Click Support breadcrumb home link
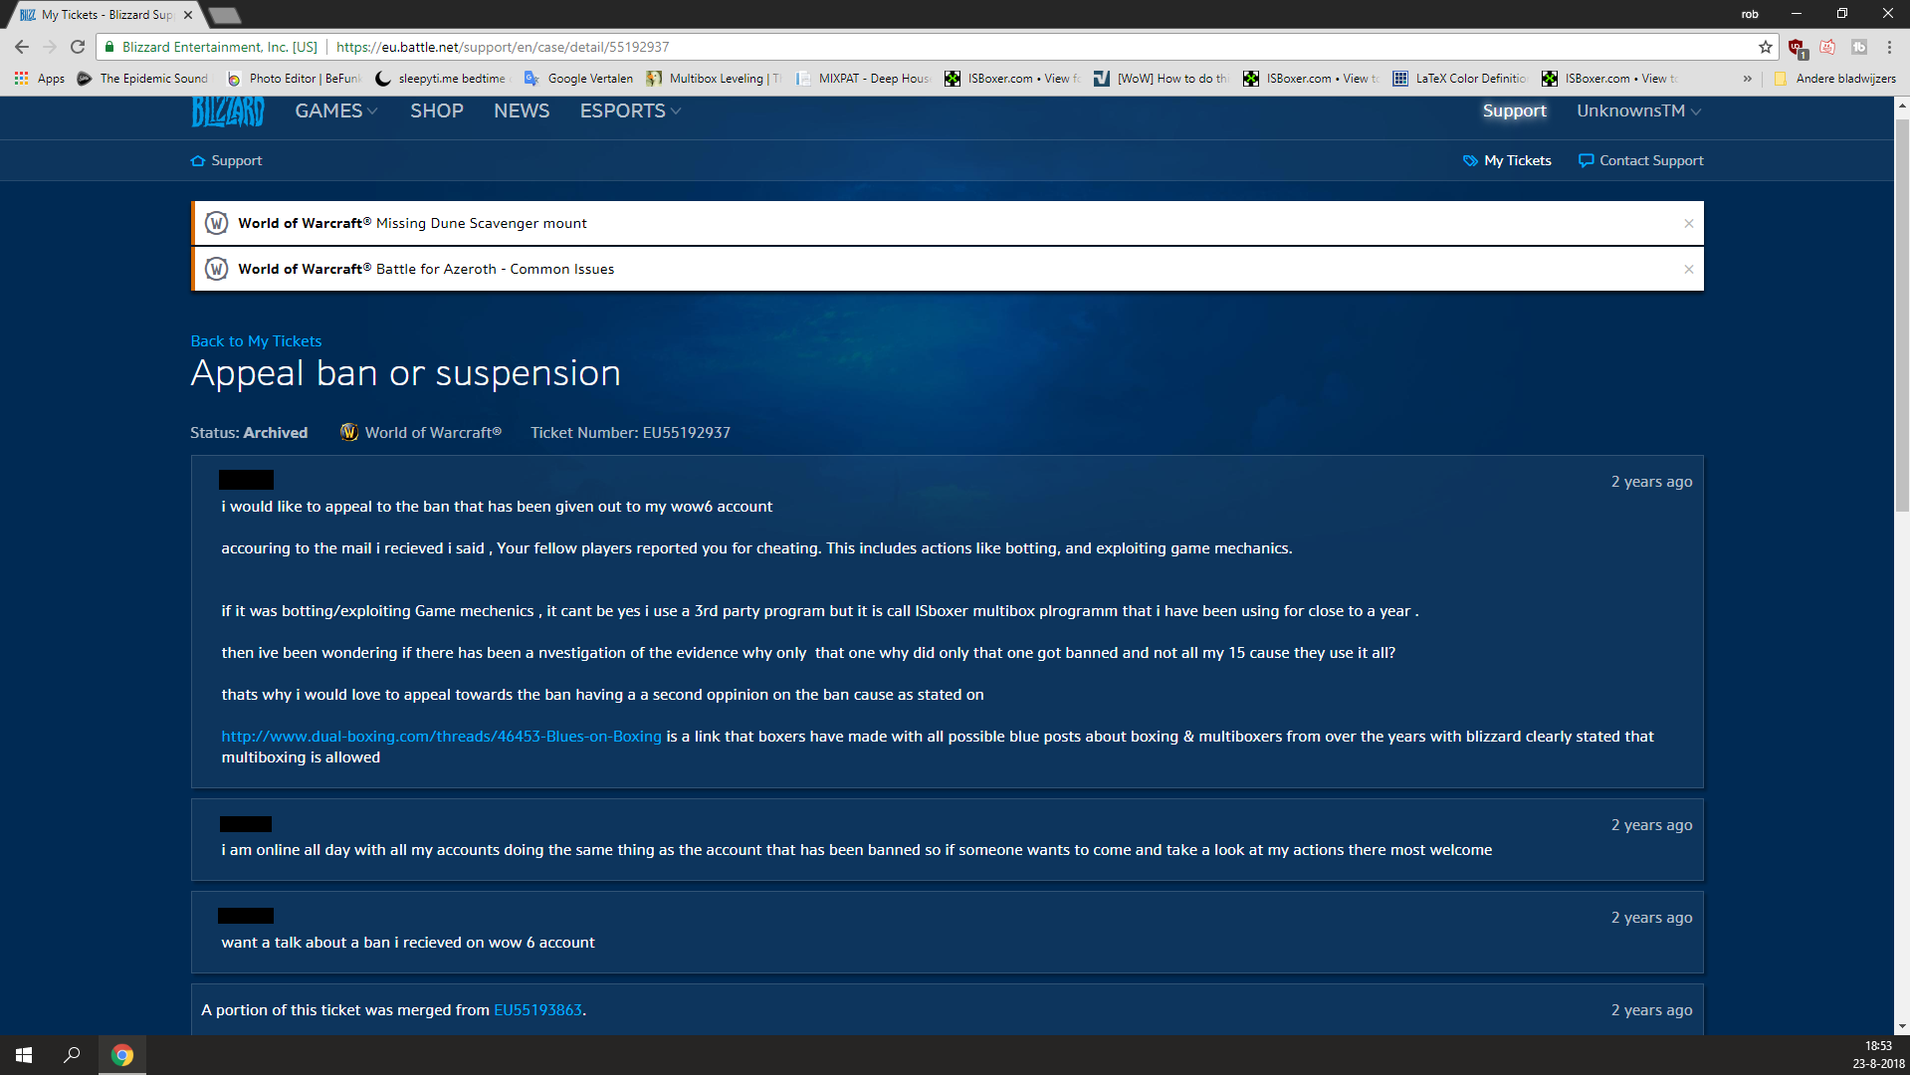The width and height of the screenshot is (1910, 1075). 227,161
